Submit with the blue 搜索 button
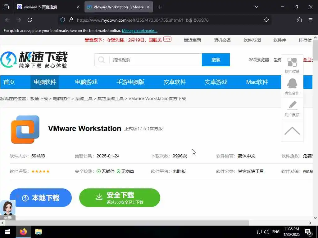This screenshot has height=238, width=318. tap(216, 60)
